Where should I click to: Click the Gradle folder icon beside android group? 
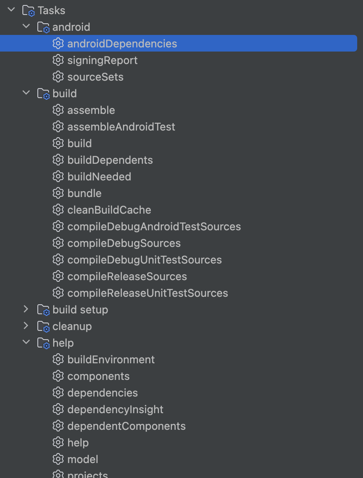tap(44, 27)
